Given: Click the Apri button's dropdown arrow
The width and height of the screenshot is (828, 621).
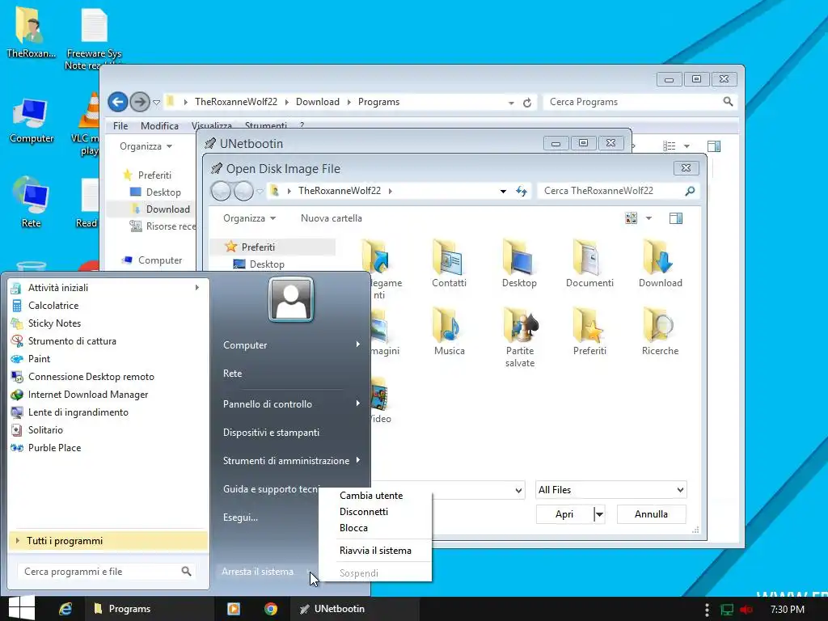Looking at the screenshot, I should (x=599, y=513).
